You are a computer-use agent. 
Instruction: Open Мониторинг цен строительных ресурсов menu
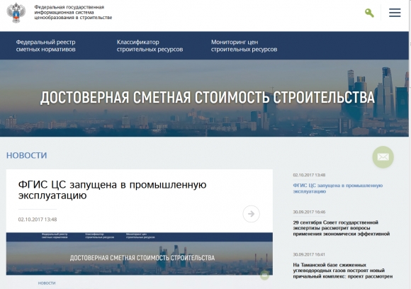(244, 45)
